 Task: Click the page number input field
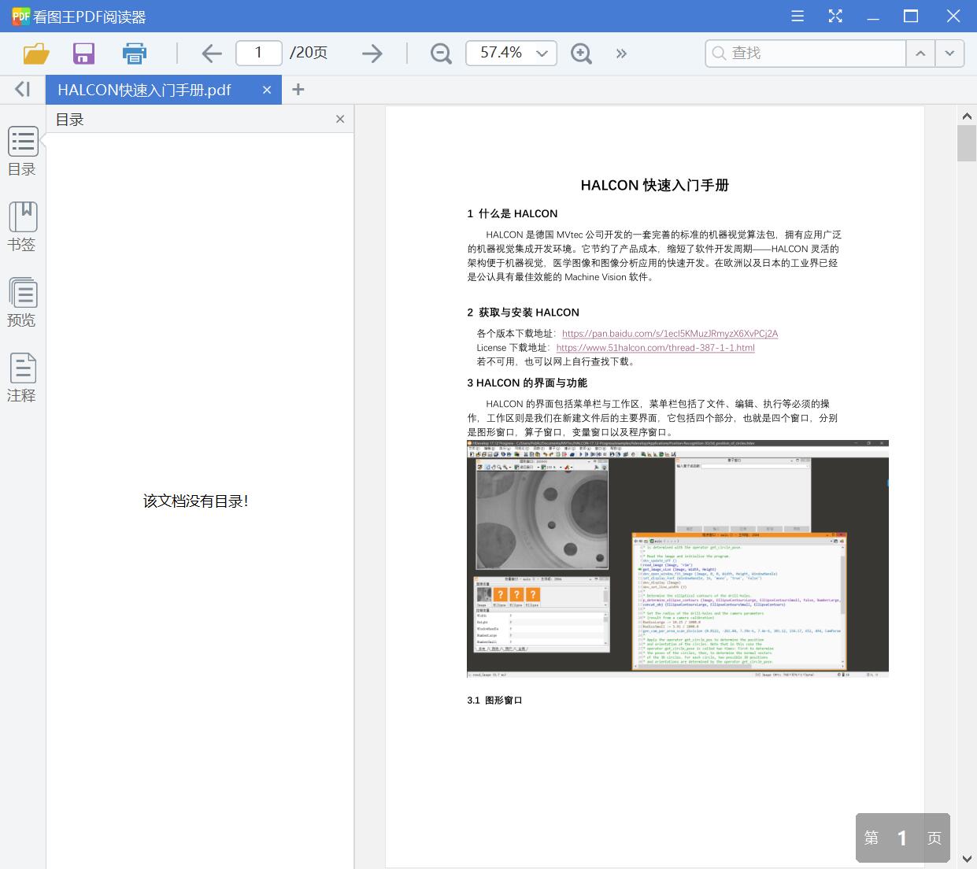click(x=258, y=53)
